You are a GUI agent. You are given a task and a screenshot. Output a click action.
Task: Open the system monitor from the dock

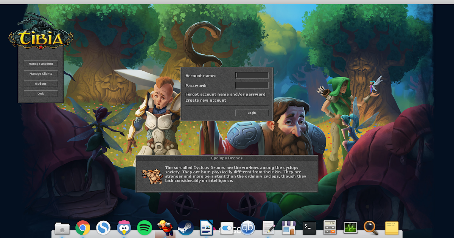pos(350,228)
